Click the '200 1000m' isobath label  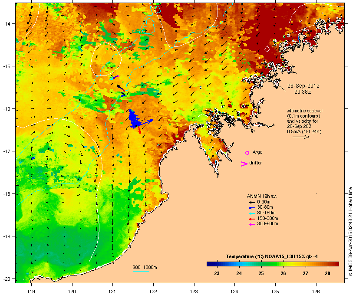(x=145, y=267)
